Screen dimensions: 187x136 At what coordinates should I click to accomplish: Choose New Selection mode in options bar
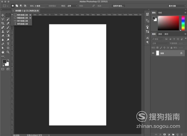pos(13,6)
